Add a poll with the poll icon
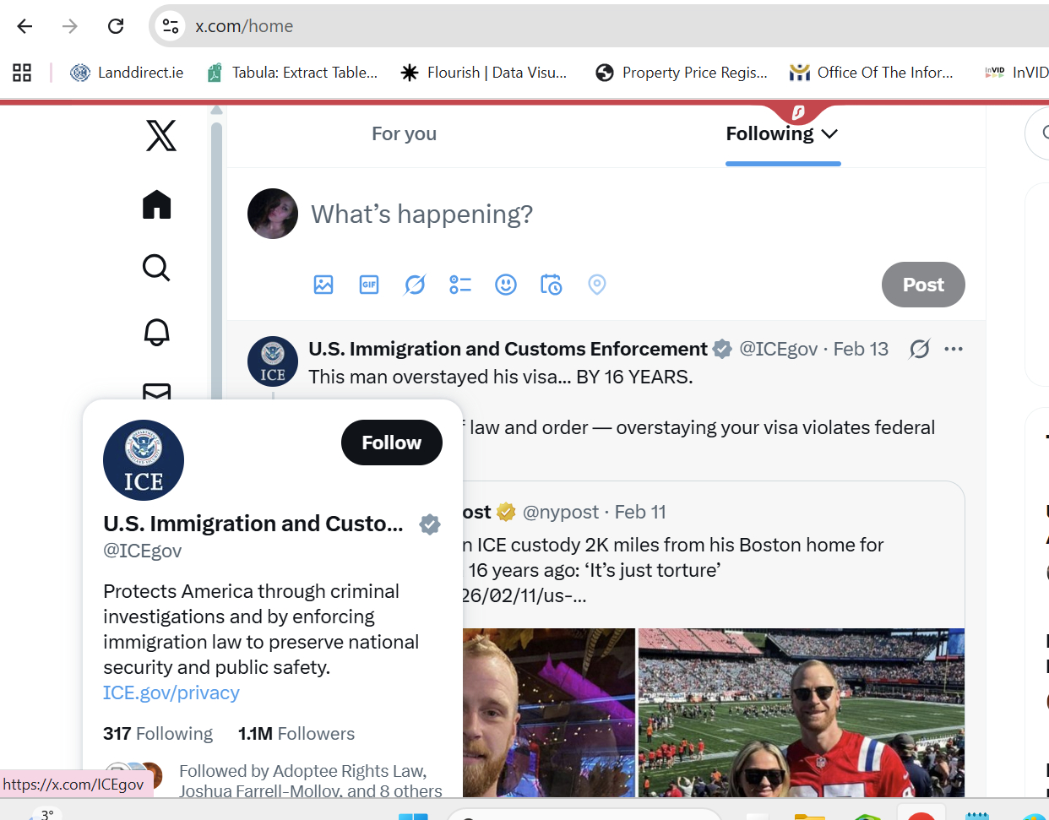 pyautogui.click(x=460, y=285)
